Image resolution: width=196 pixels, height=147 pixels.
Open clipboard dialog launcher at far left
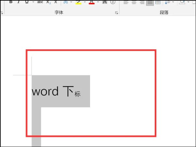click(x=2, y=13)
